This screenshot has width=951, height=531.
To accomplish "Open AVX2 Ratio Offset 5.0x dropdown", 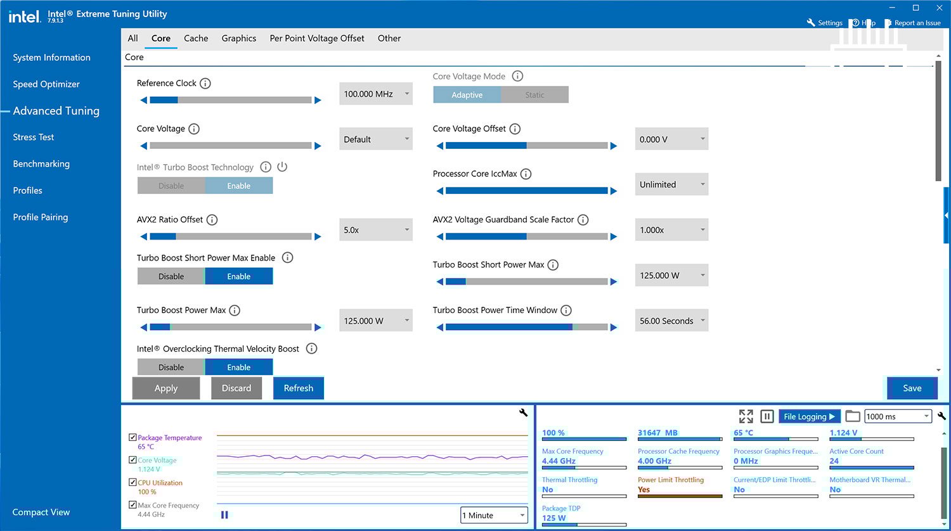I will coord(376,230).
